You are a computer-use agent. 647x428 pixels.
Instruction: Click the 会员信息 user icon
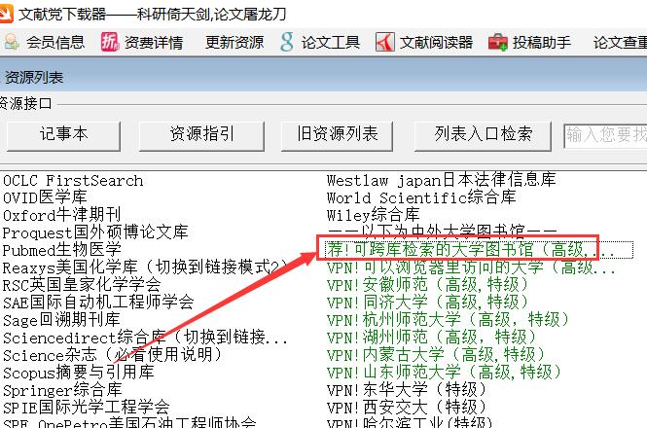tap(12, 43)
